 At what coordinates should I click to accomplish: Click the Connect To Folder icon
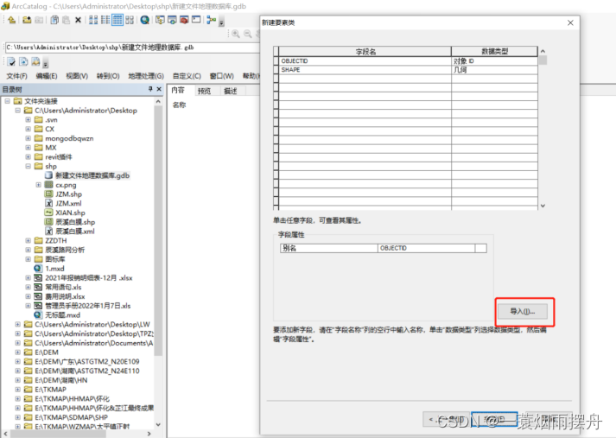(x=27, y=20)
